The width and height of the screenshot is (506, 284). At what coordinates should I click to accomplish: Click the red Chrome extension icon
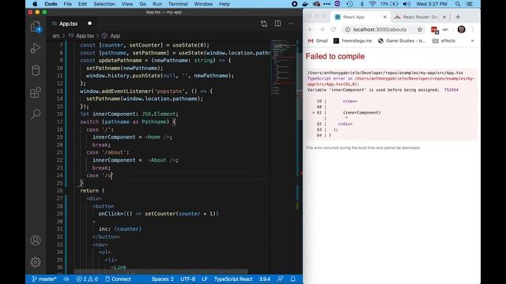pos(434,30)
